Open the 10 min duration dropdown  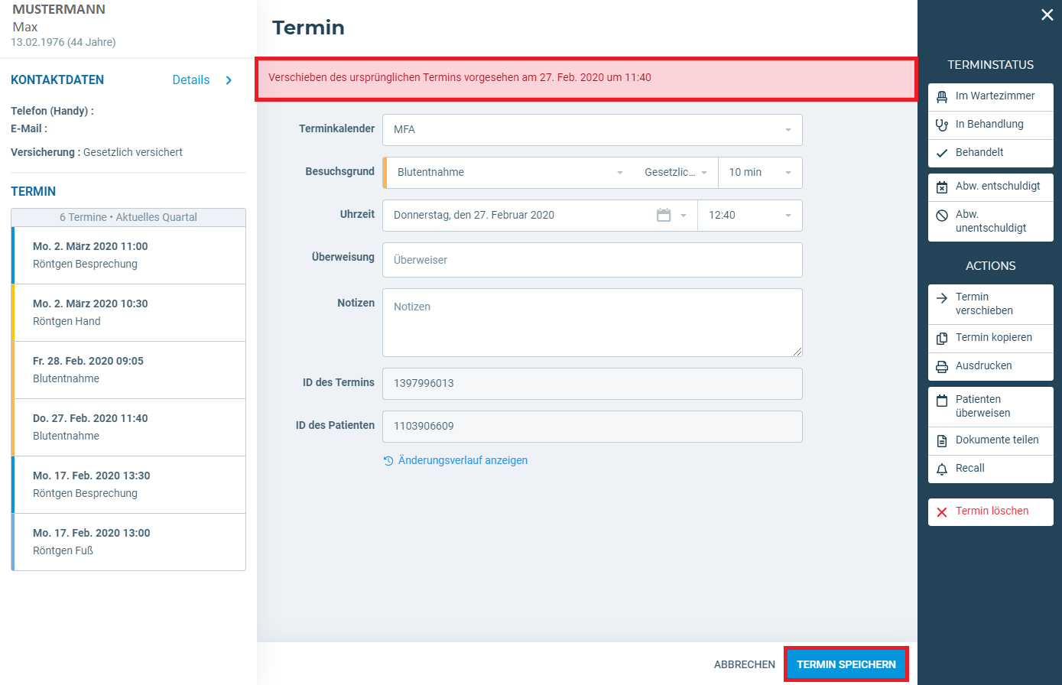760,173
